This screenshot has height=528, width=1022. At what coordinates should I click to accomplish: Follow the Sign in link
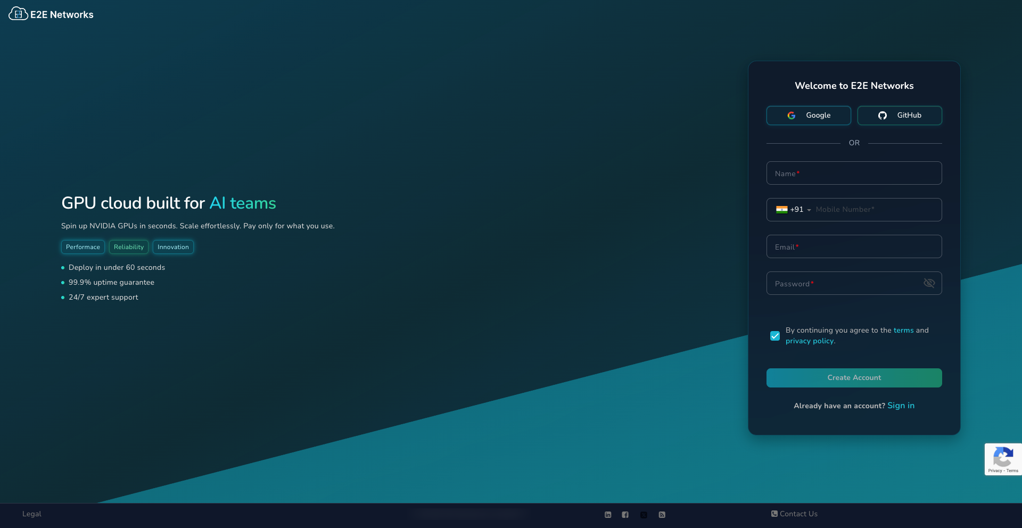(901, 406)
